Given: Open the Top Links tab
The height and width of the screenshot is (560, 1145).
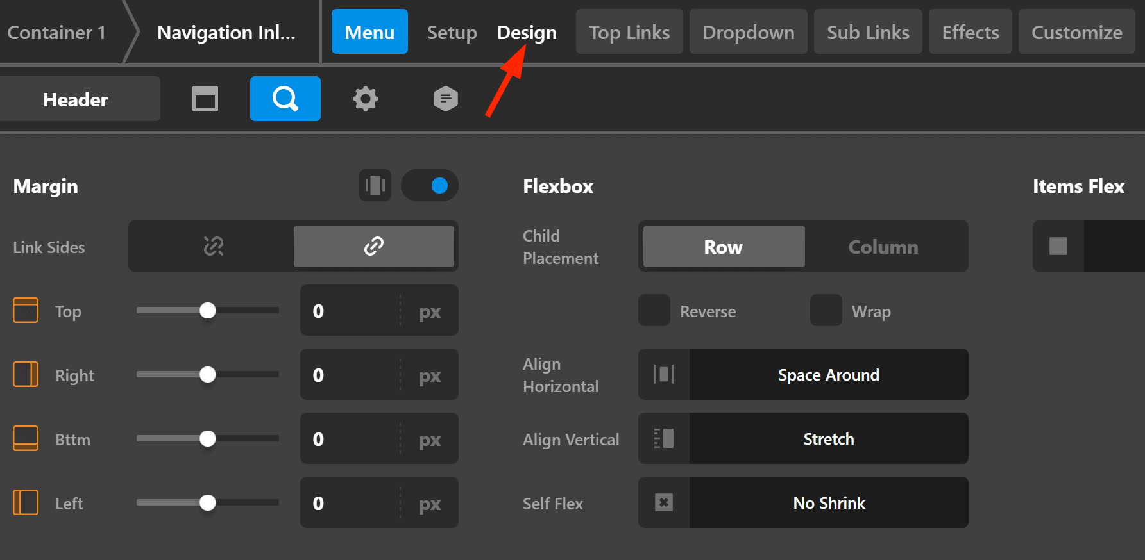Looking at the screenshot, I should pos(629,31).
